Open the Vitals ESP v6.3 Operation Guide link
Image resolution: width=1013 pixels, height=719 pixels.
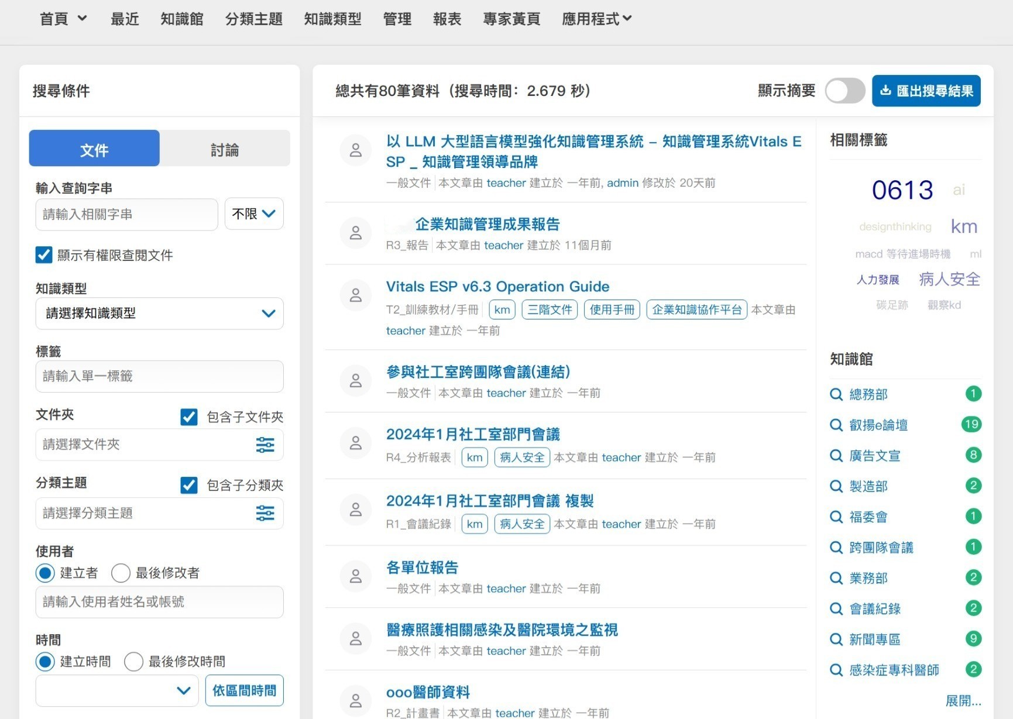(497, 287)
